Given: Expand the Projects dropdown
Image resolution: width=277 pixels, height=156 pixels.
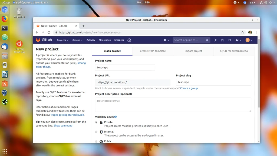Looking at the screenshot, I should 62,40.
